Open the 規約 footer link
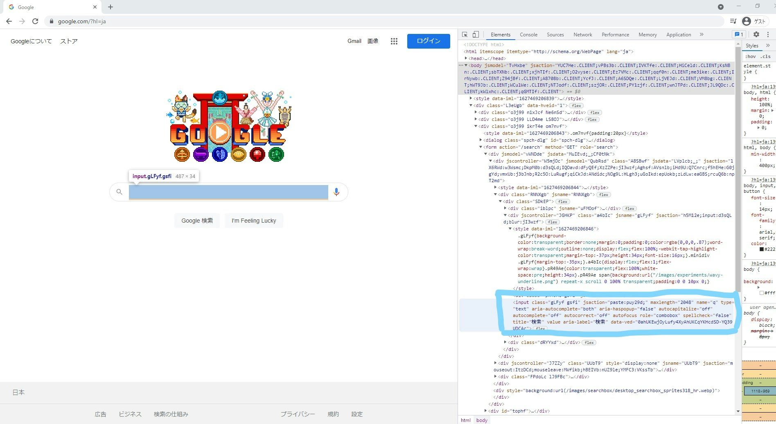This screenshot has width=776, height=424. coord(333,414)
